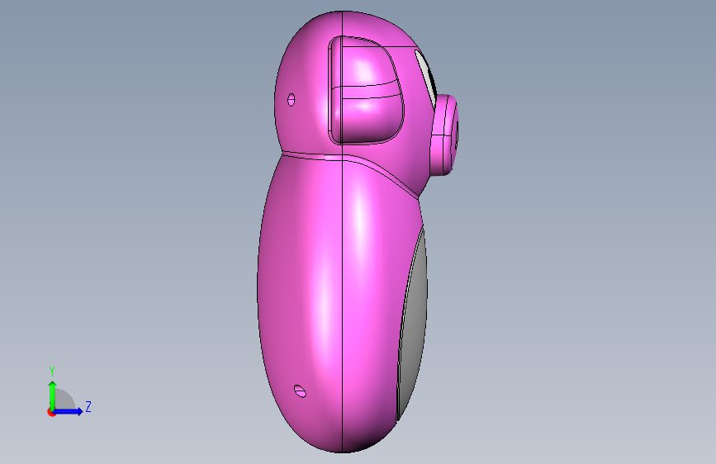This screenshot has height=464, width=716.
Task: Click the blue Z axis arrow
Action: coord(69,411)
